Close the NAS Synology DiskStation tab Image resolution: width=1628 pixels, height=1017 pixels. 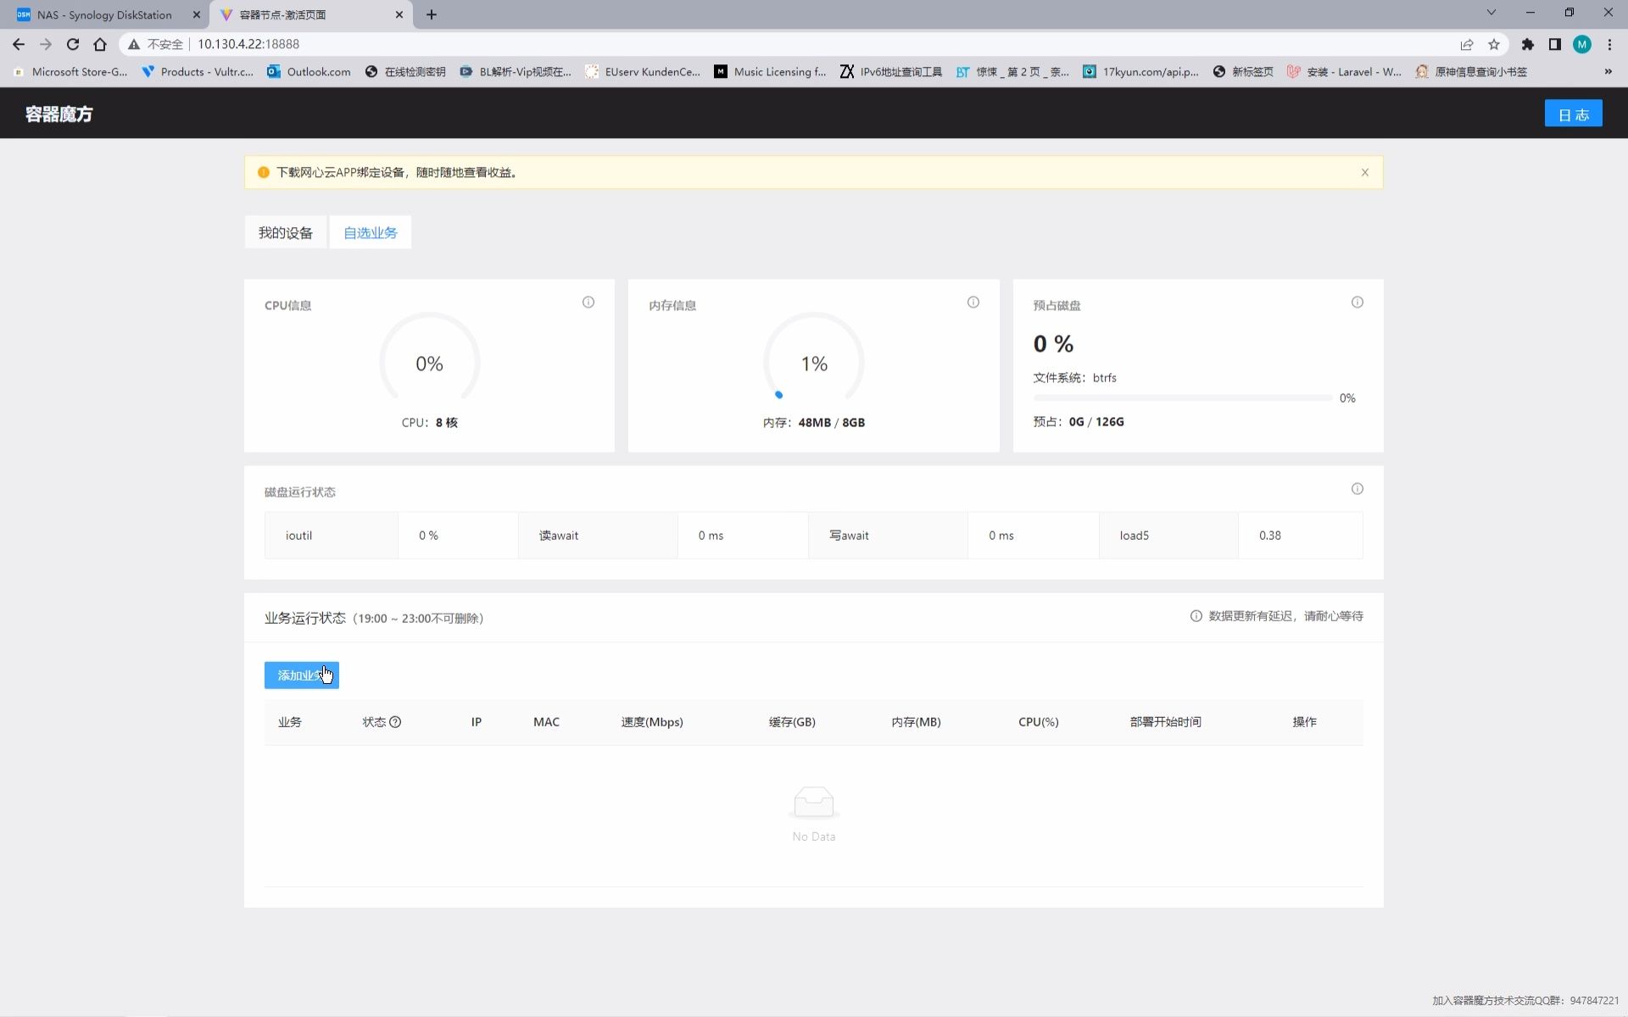tap(197, 14)
